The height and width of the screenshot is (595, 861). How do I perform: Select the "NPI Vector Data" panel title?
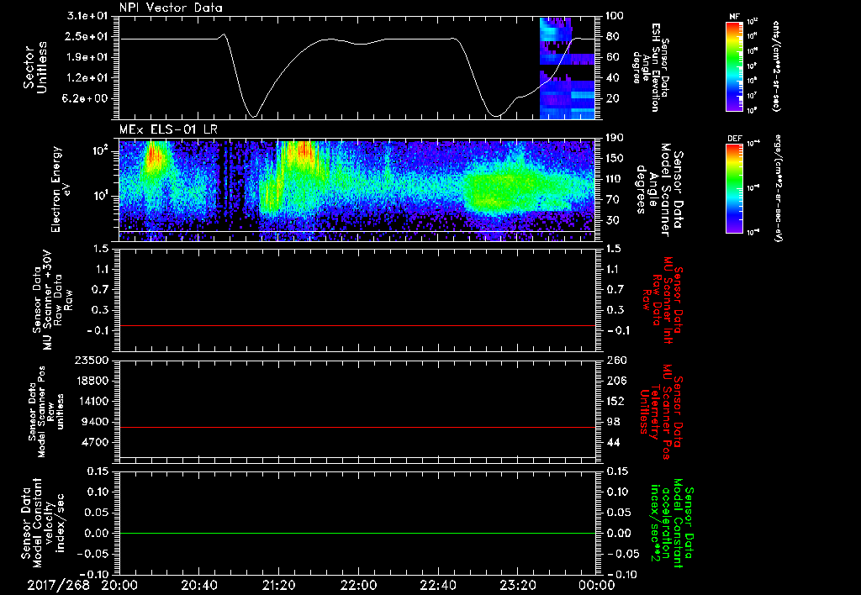171,8
